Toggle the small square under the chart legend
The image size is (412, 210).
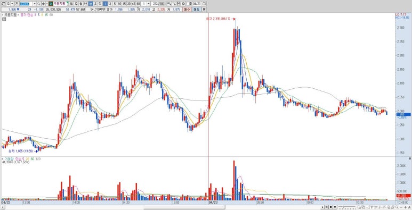point(3,19)
